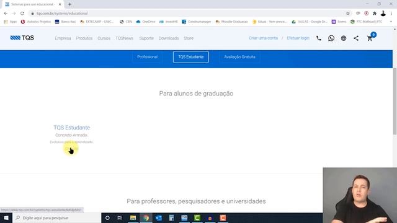Open the globe language icon
This screenshot has height=223, width=397.
[344, 38]
